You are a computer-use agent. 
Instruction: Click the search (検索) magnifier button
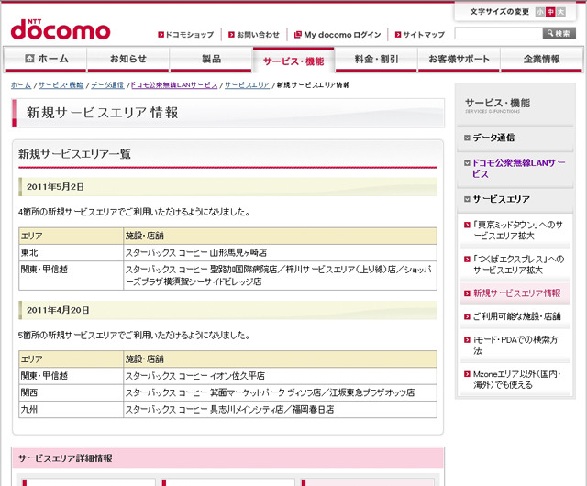pyautogui.click(x=559, y=34)
